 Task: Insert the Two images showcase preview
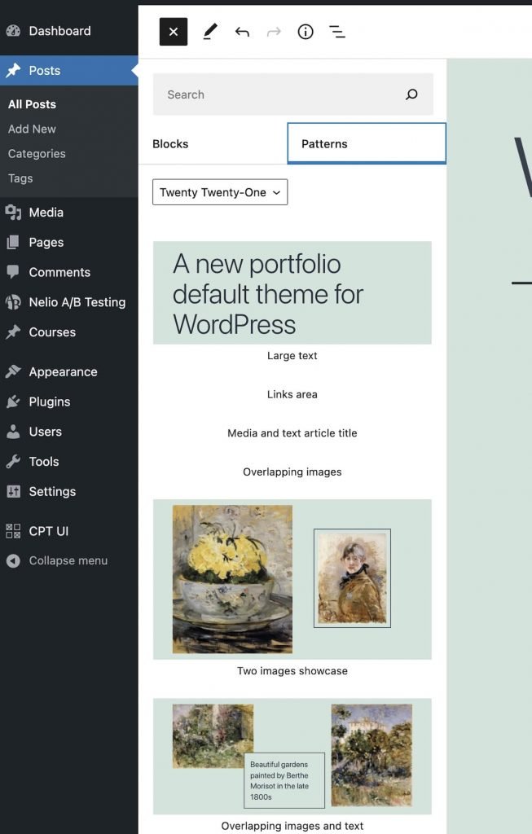click(292, 579)
